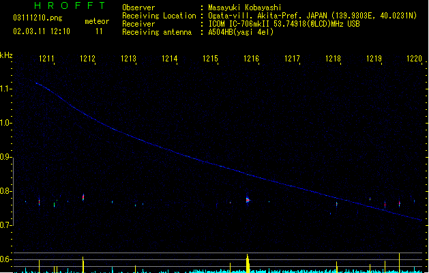Select the meteor count value 11
Screen dimensions: 429x273
click(99, 31)
